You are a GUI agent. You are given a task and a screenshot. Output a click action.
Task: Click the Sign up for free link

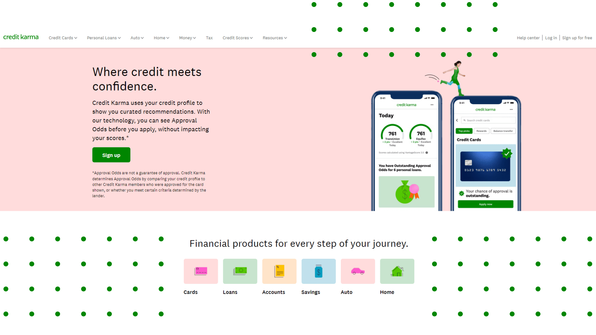(576, 38)
